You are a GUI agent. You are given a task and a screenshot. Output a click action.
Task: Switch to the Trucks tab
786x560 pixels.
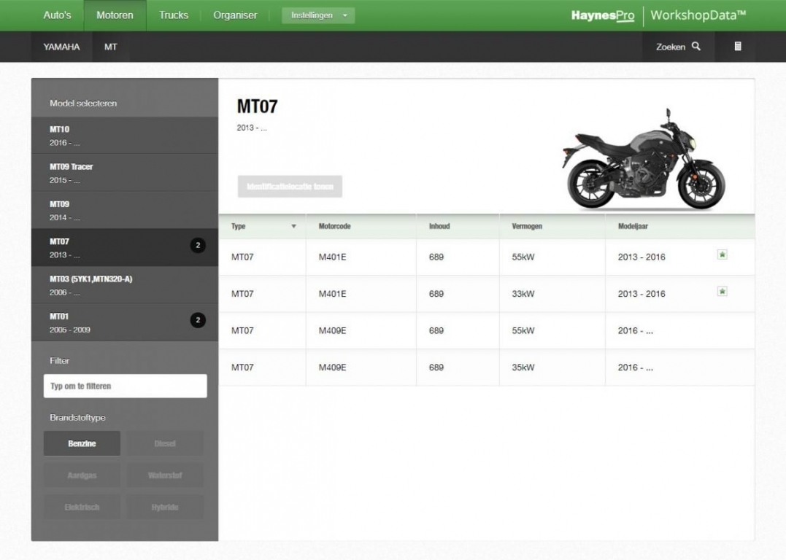click(174, 15)
